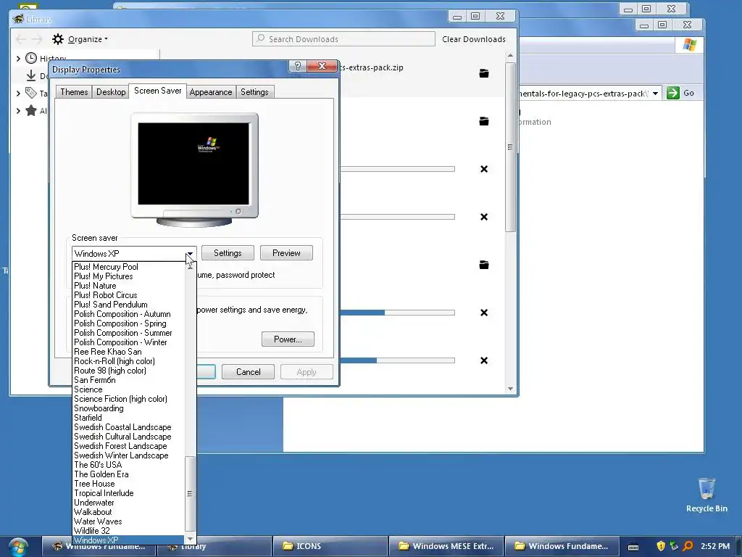The width and height of the screenshot is (742, 557).
Task: Click Clear Downloads in Library
Action: click(x=474, y=39)
